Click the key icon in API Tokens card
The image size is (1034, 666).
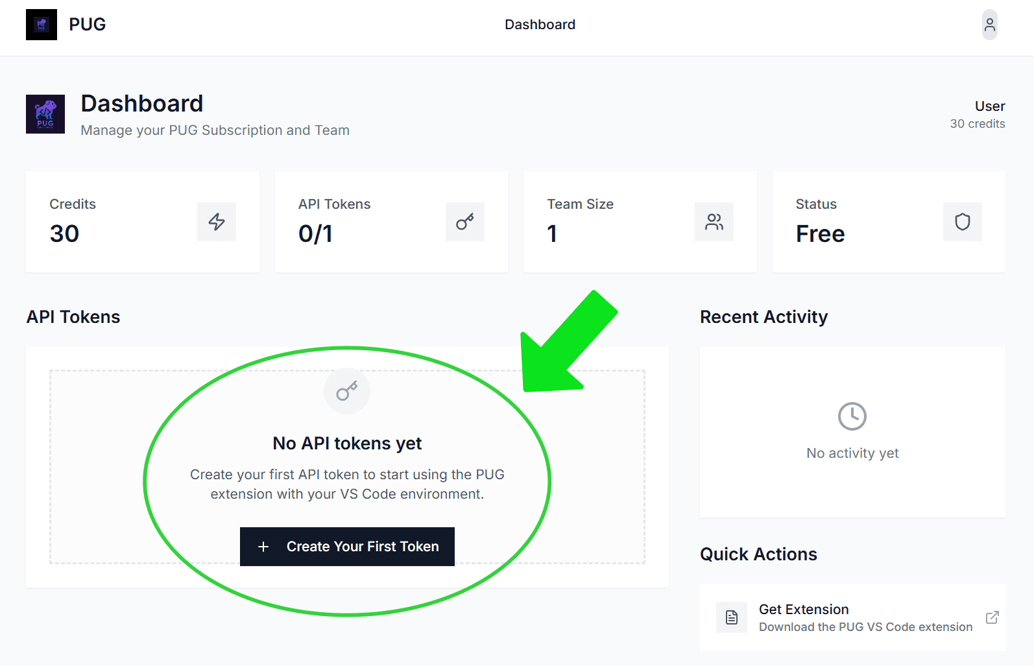coord(465,222)
